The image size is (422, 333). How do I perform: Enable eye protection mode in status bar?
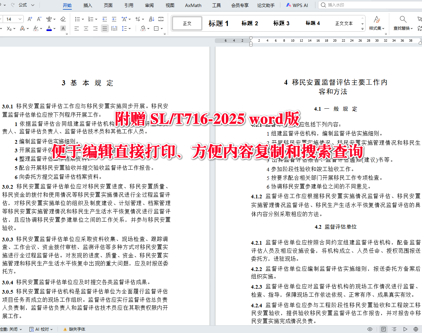pyautogui.click(x=371, y=329)
